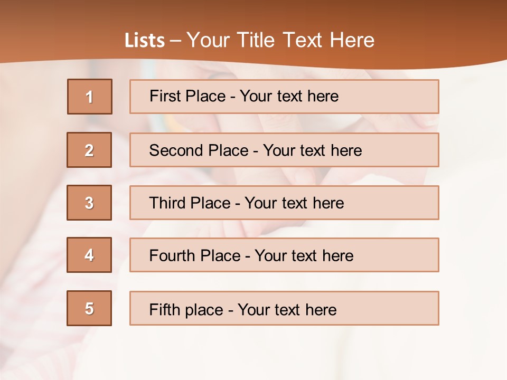
Task: Click the number 5 box
Action: pos(89,308)
